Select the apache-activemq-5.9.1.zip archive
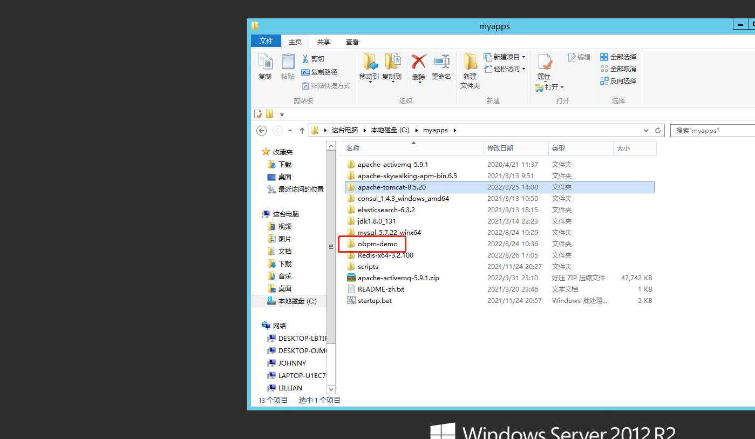The width and height of the screenshot is (755, 439). click(398, 278)
